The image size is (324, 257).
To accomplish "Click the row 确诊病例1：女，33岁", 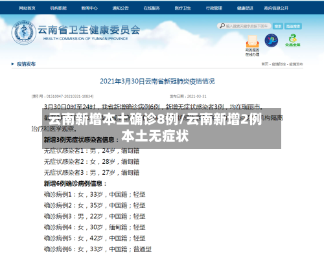I will tap(95, 194).
